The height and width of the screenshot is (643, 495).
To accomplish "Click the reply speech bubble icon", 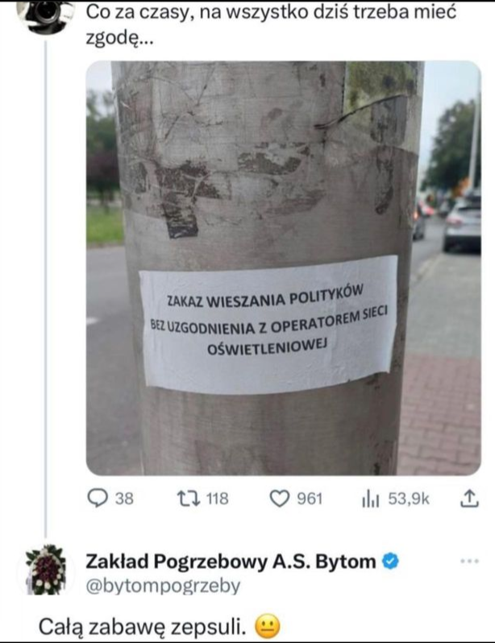I will click(x=98, y=499).
